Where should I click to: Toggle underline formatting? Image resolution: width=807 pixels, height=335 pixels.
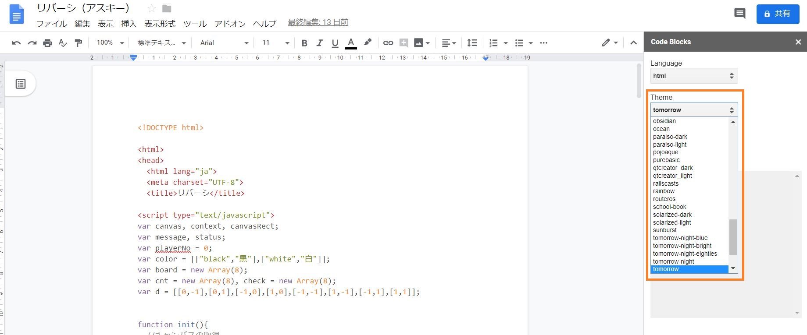tap(335, 43)
